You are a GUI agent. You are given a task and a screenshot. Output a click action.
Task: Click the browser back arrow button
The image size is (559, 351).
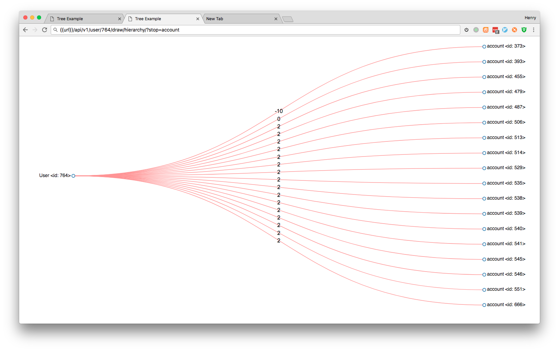point(25,30)
